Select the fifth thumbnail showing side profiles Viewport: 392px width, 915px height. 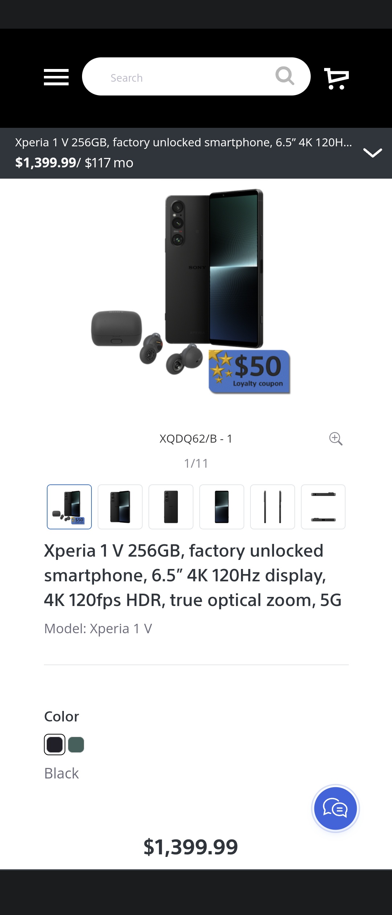pyautogui.click(x=273, y=507)
